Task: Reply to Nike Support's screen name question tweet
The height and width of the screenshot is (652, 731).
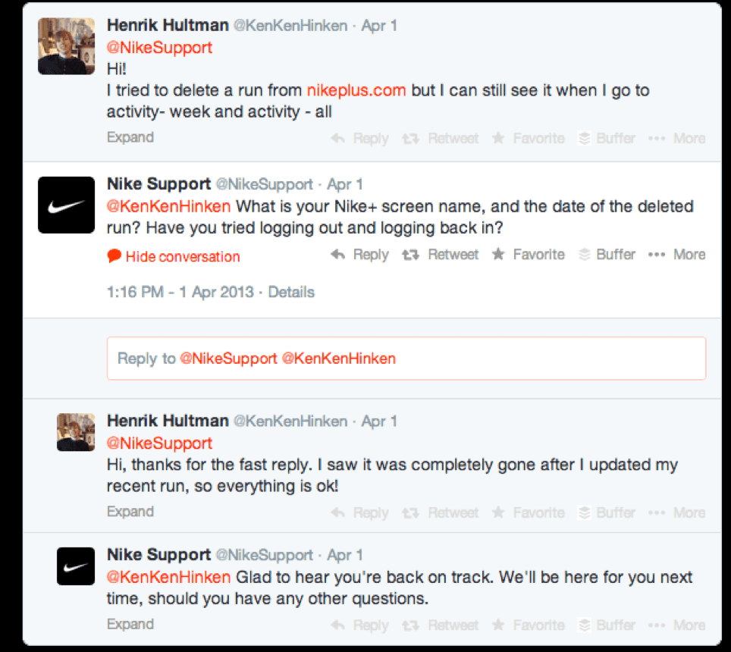Action: click(x=360, y=255)
